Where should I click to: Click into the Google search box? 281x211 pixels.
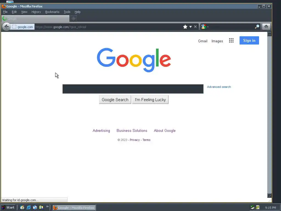[133, 89]
